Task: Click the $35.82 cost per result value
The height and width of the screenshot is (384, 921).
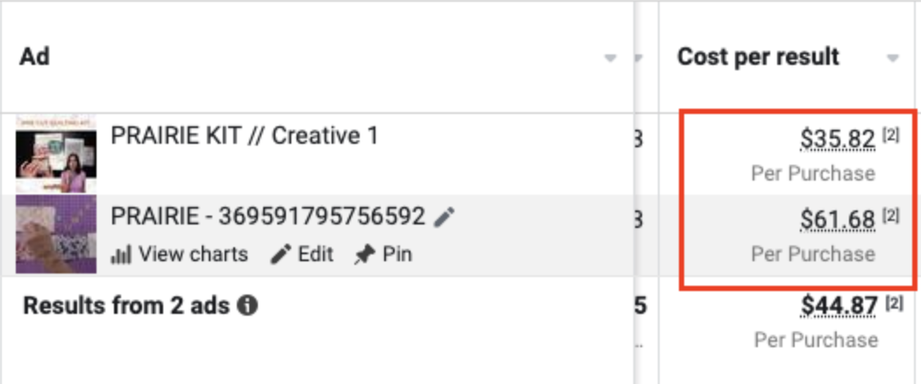Action: 838,139
